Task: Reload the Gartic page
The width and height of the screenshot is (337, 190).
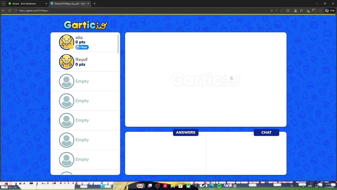Action: (10, 11)
